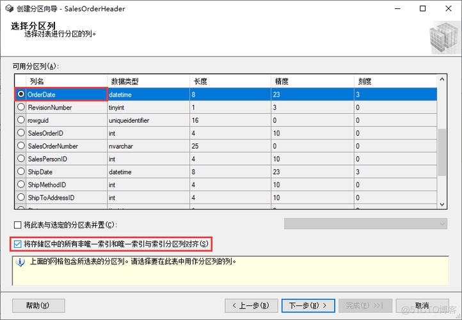Click the datetime cell in the ShipDate row
462x320 pixels.
pyautogui.click(x=148, y=172)
